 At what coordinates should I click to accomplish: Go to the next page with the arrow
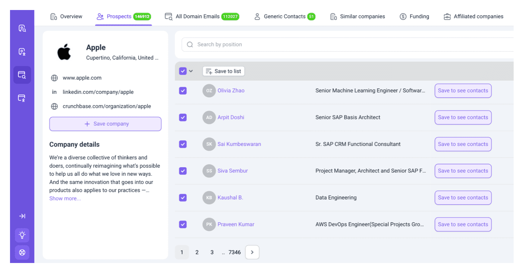pos(252,252)
